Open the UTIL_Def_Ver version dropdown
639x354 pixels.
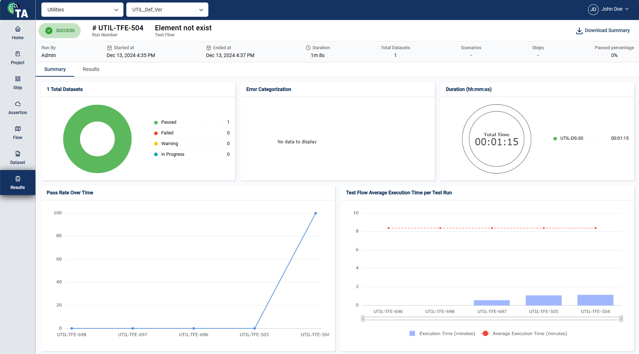point(167,10)
